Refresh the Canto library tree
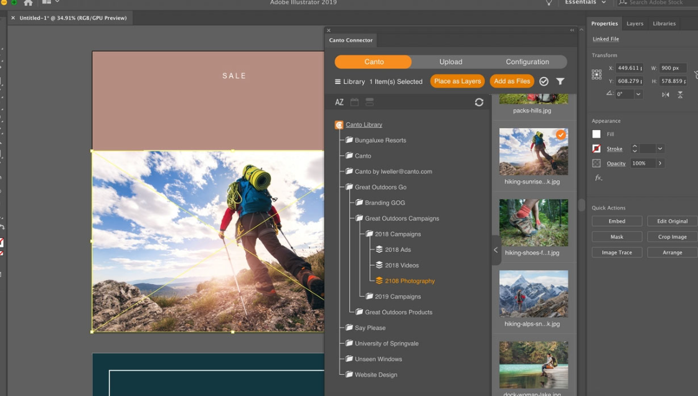The image size is (698, 396). tap(479, 102)
